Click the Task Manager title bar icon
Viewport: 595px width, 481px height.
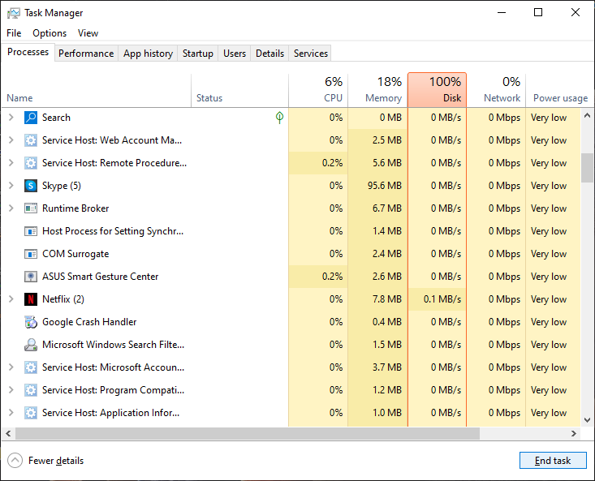click(x=13, y=13)
